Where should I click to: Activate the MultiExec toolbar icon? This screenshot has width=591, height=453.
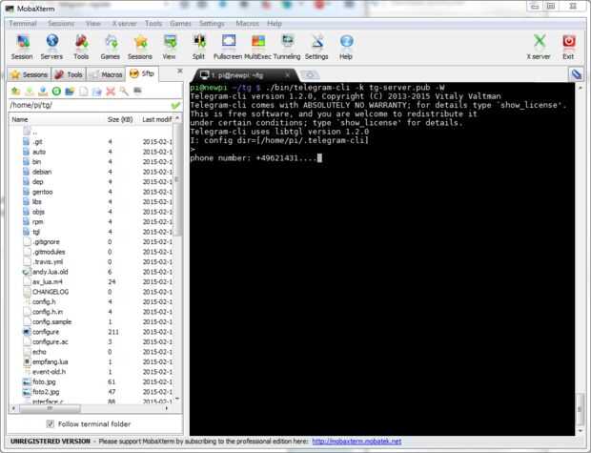[x=258, y=47]
